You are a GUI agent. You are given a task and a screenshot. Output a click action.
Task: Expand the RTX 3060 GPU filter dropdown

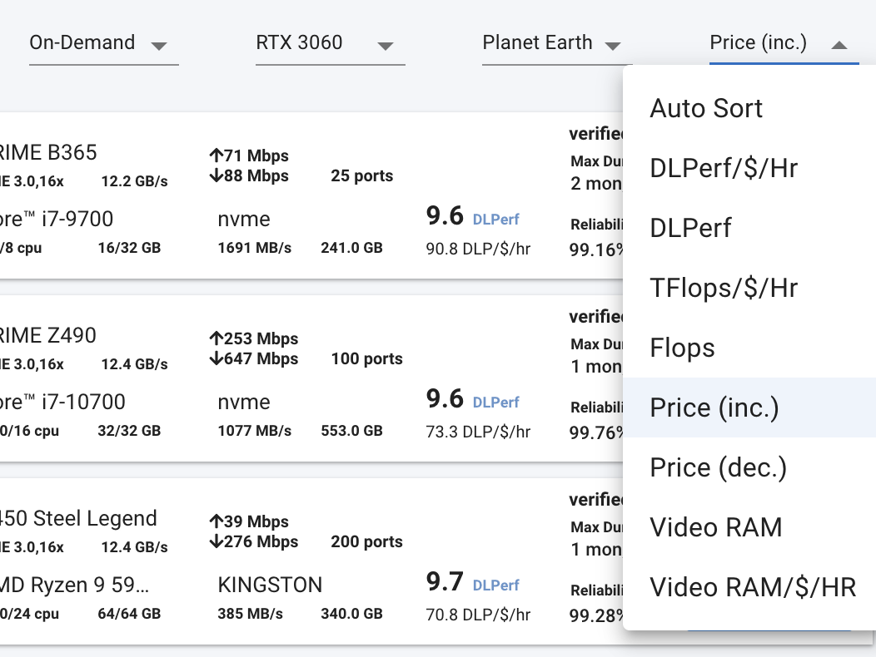tap(329, 44)
